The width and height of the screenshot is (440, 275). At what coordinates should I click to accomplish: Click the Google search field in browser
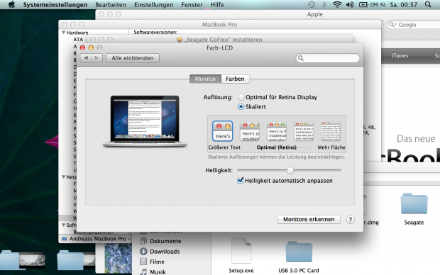414,25
